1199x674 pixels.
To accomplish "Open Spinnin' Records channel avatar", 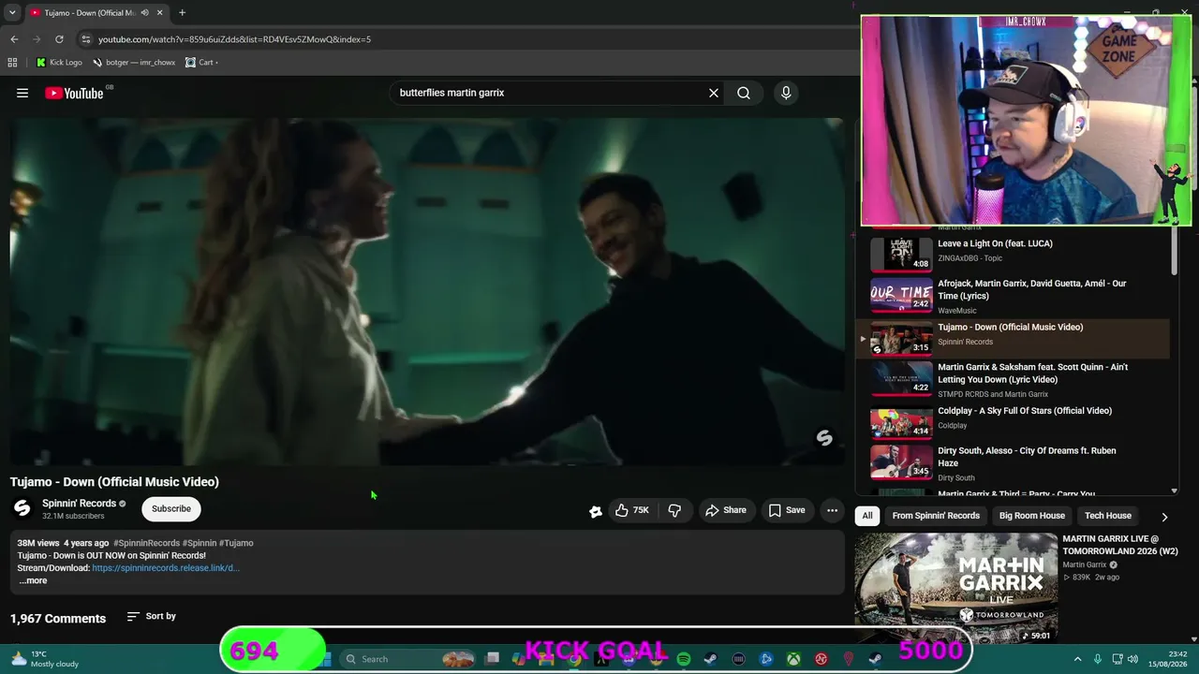I will click(22, 508).
